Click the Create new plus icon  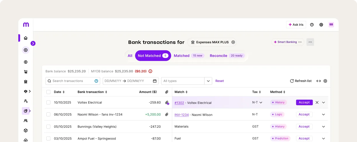click(26, 50)
